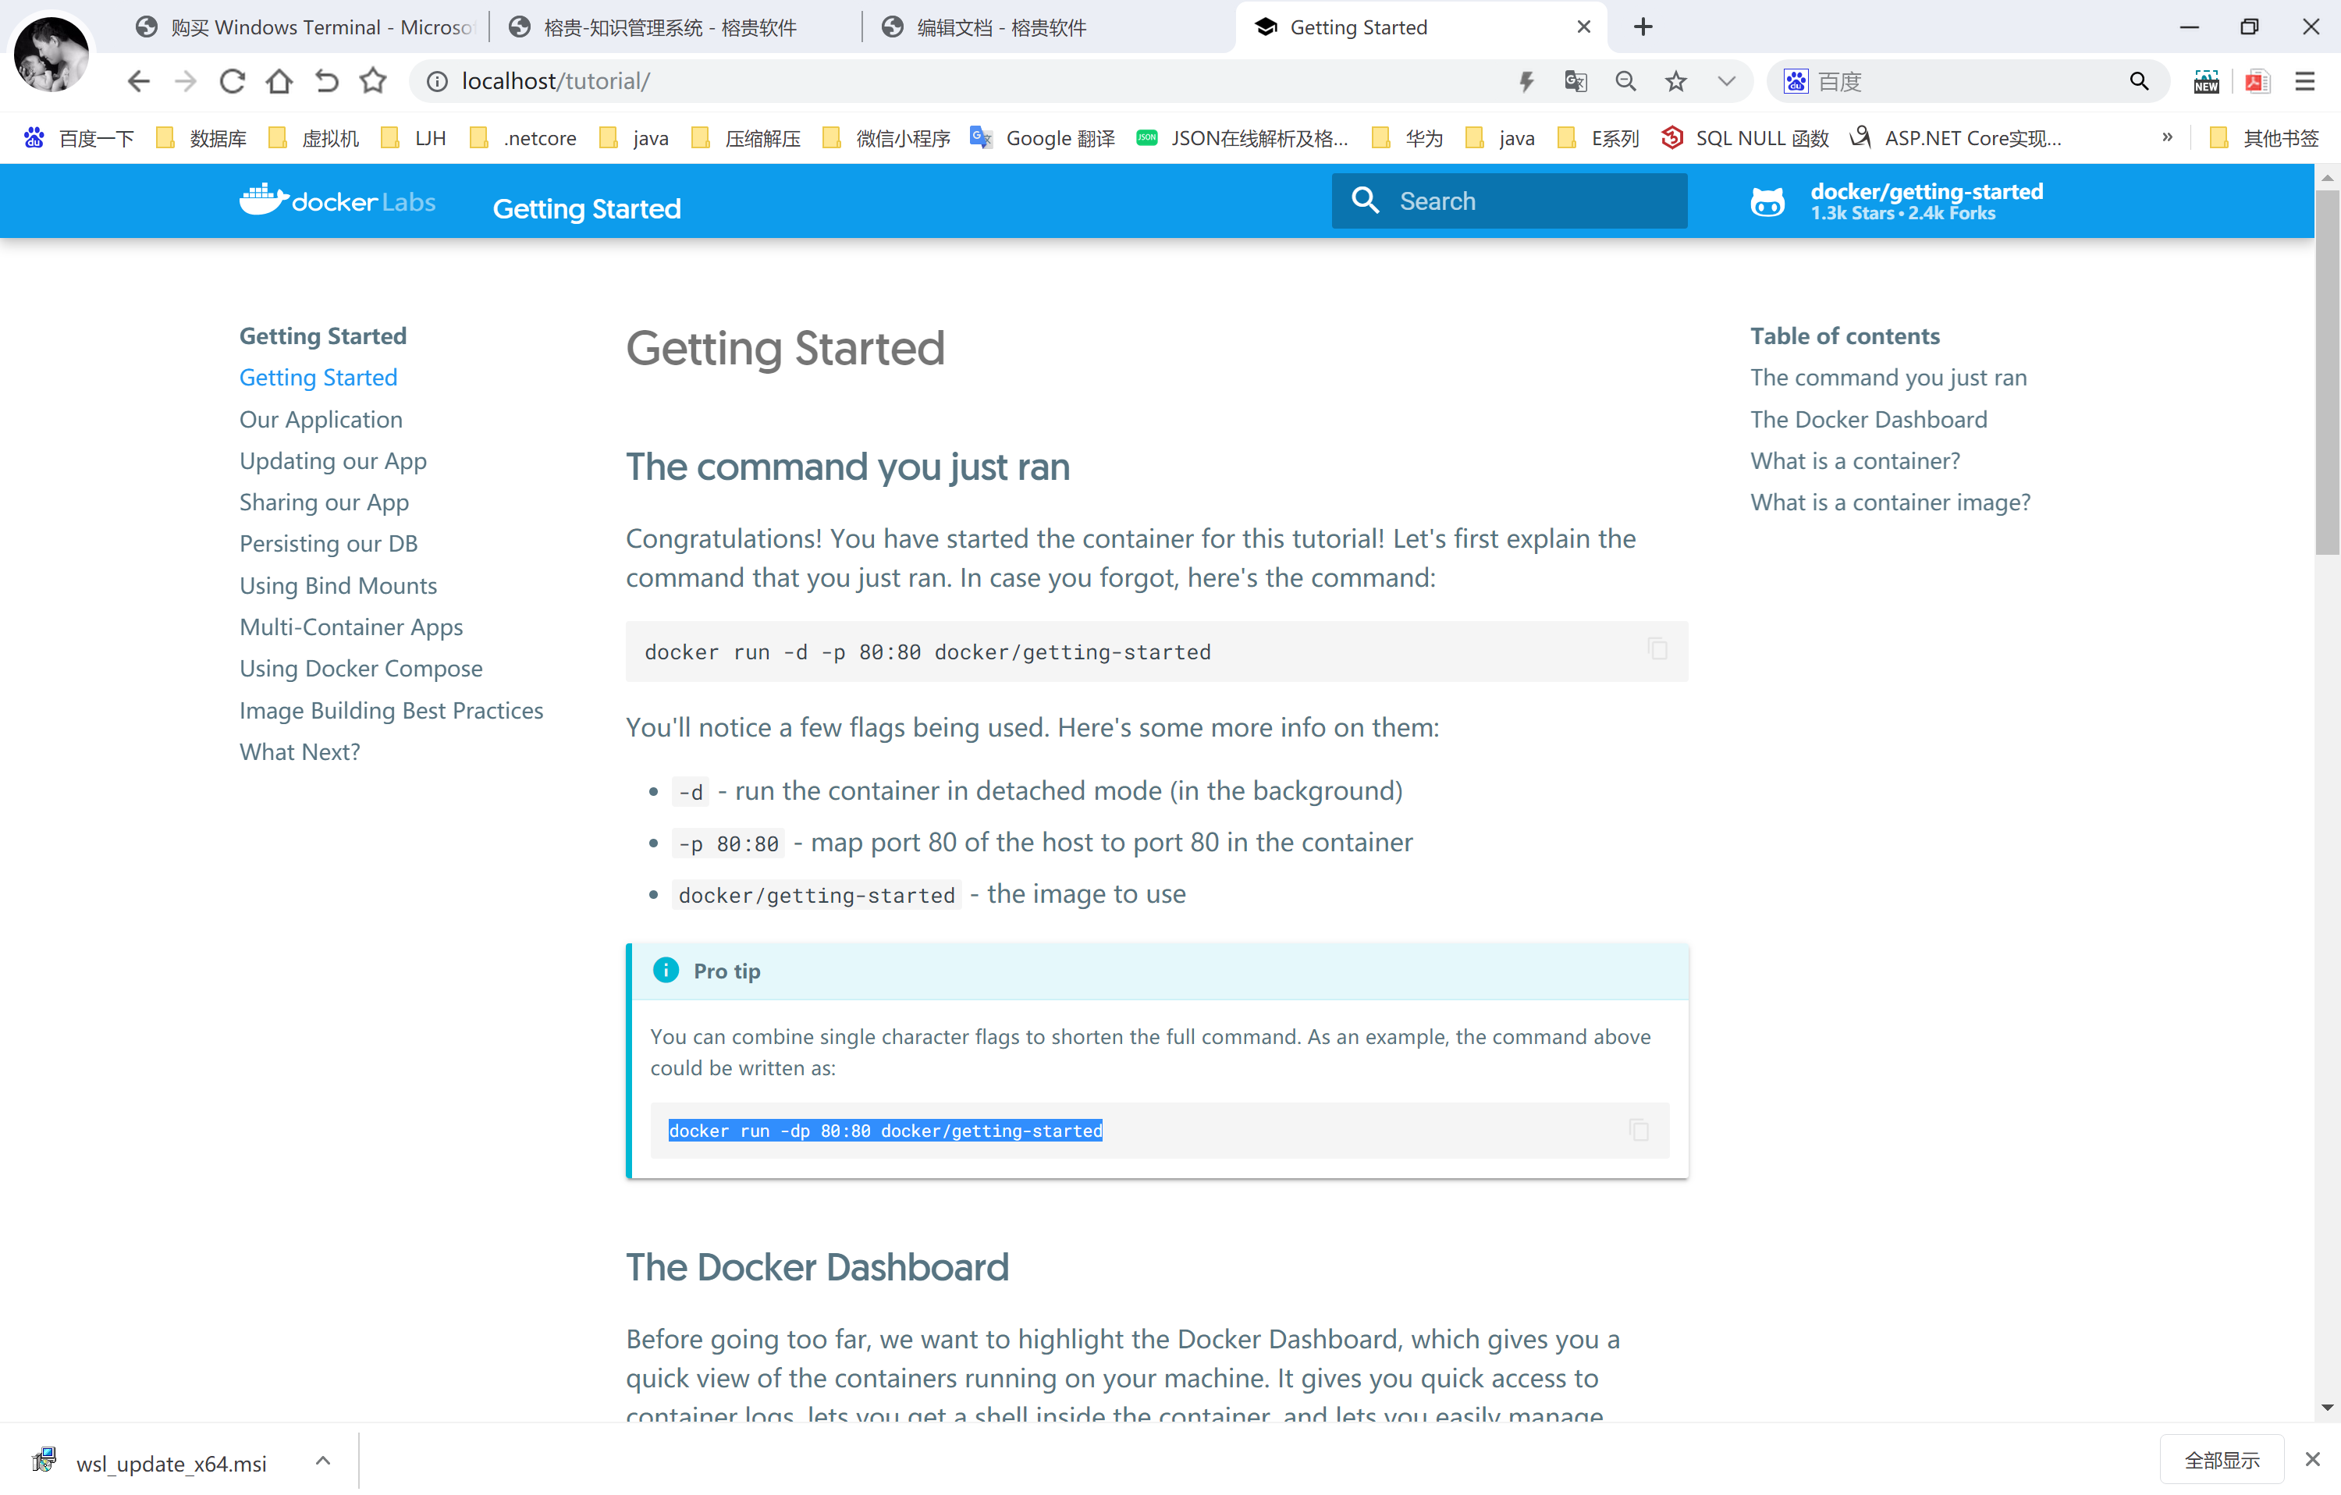
Task: Open Using Docker Compose page
Action: tap(361, 669)
